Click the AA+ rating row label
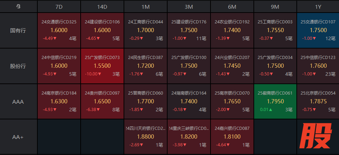The image size is (339, 155). (18, 137)
